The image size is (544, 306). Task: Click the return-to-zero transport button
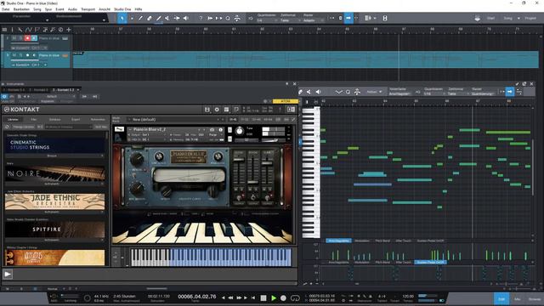(x=253, y=297)
